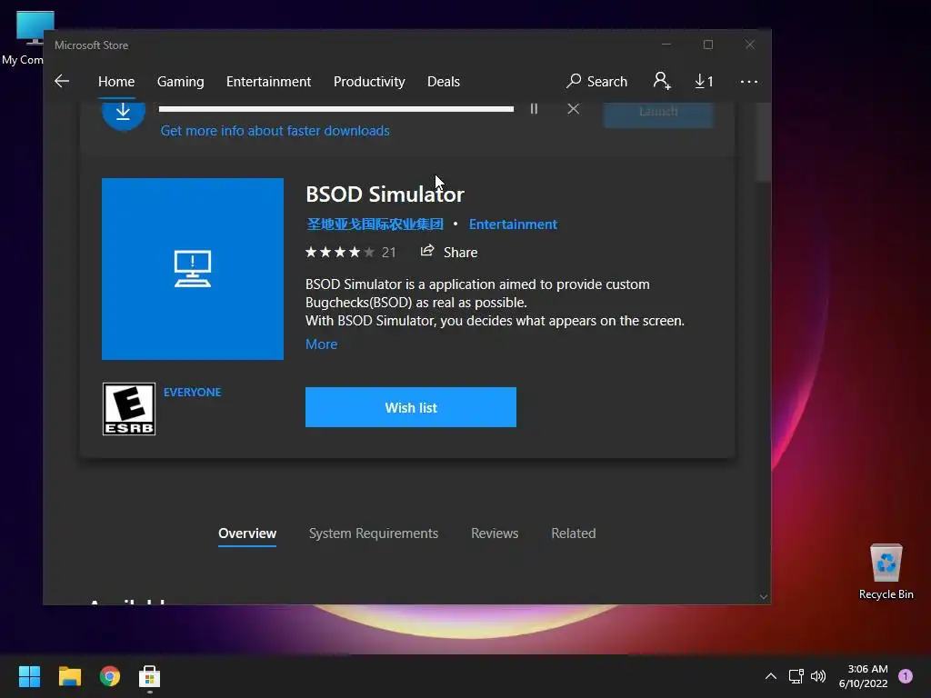This screenshot has height=698, width=931.
Task: Open the Chinese publisher name link
Action: click(375, 224)
